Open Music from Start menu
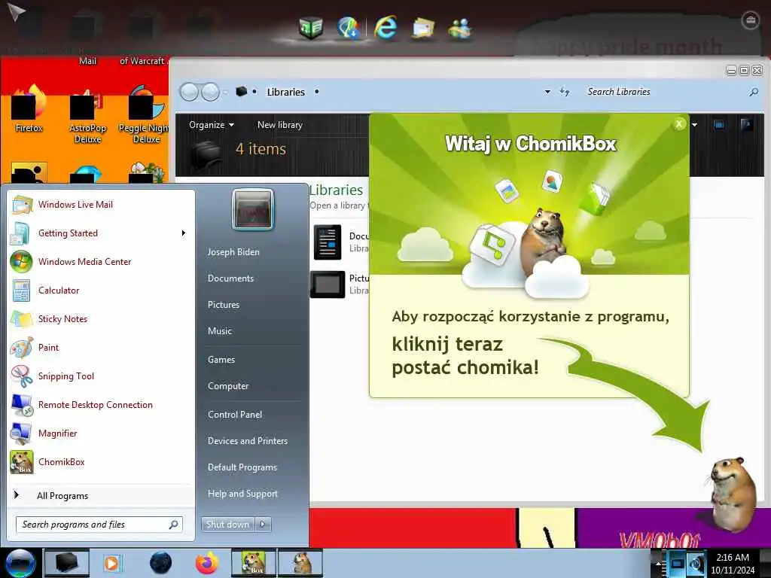The width and height of the screenshot is (771, 578). (x=219, y=331)
